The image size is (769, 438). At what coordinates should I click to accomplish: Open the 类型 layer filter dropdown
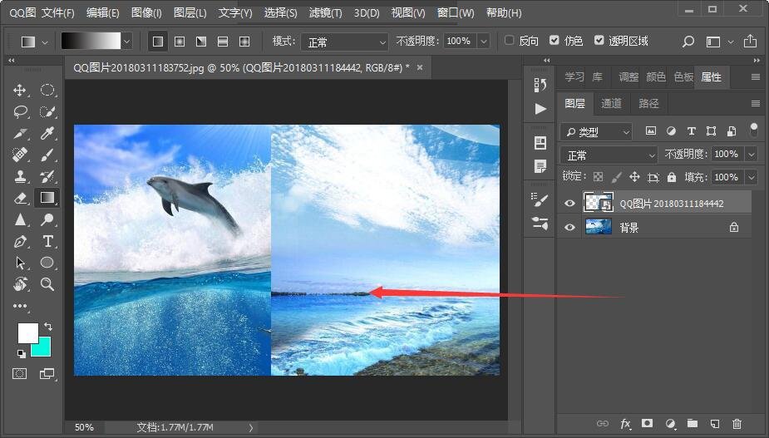click(x=595, y=131)
